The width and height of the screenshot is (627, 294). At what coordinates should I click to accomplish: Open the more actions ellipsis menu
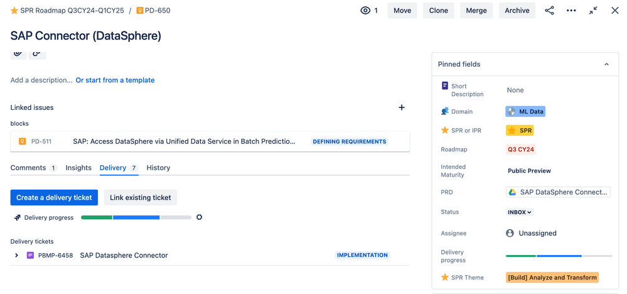tap(571, 11)
